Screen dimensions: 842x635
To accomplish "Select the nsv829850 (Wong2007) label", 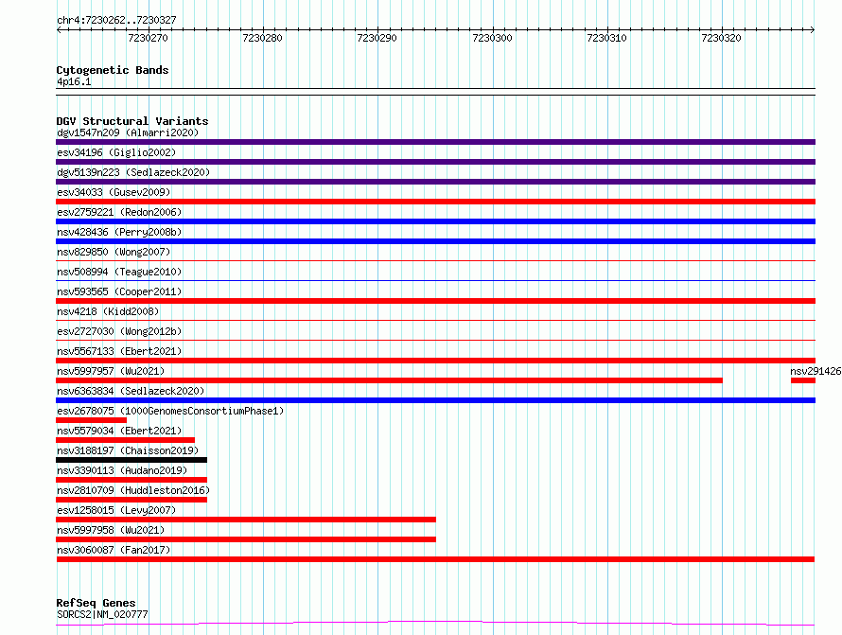I will click(x=114, y=252).
